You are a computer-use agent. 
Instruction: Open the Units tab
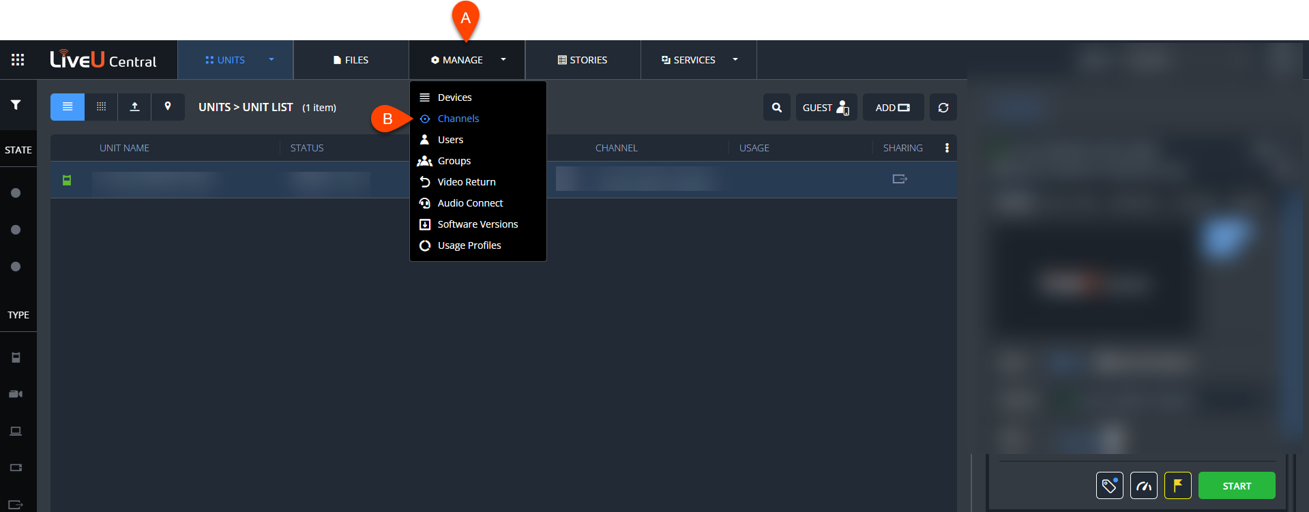[225, 60]
